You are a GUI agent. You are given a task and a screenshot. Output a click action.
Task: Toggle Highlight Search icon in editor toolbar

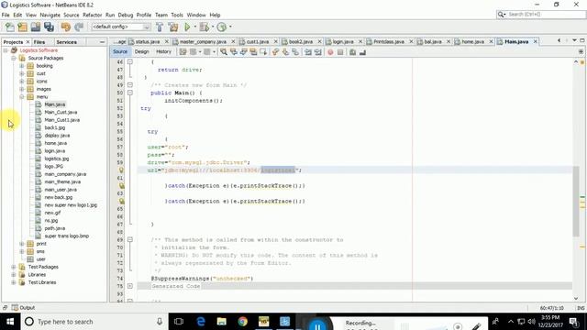pos(253,52)
